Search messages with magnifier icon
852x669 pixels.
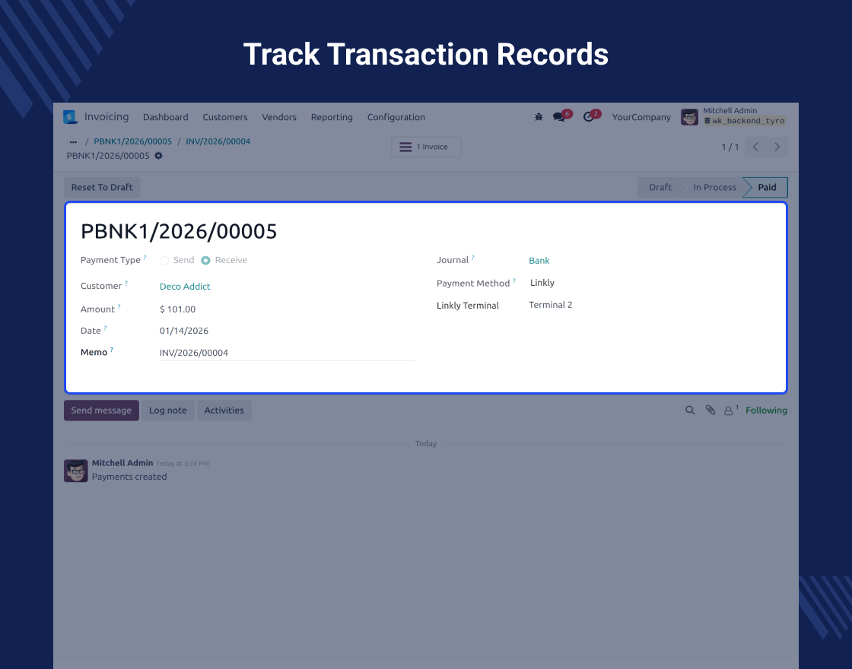[690, 411]
